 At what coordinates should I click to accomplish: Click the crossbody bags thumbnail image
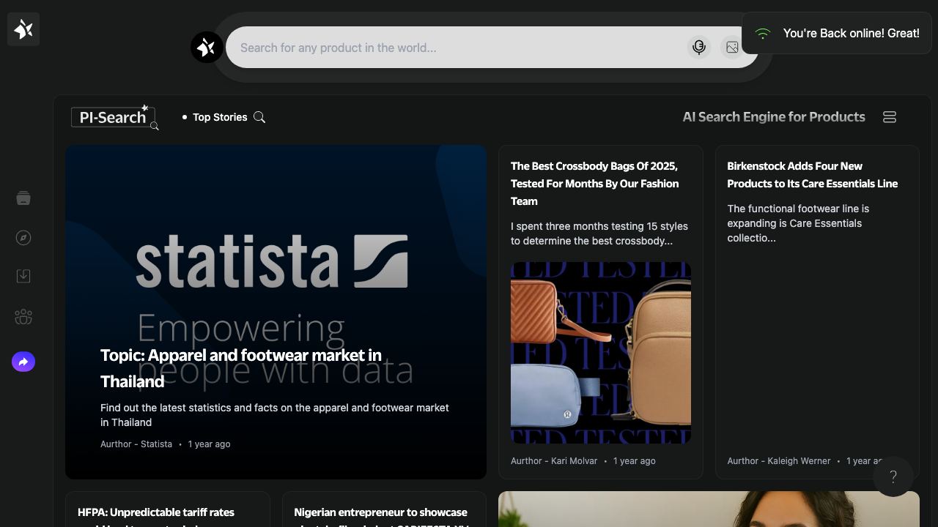[601, 353]
